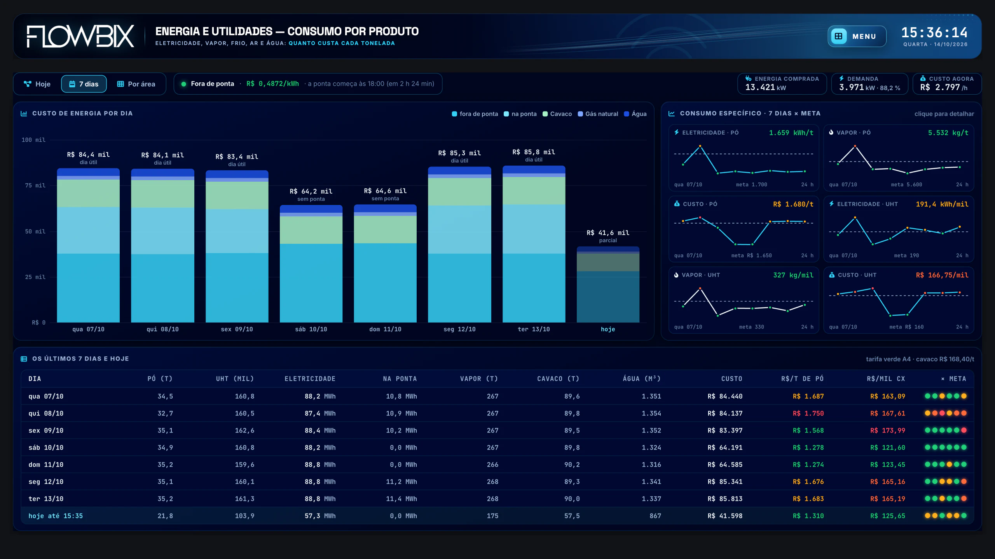Viewport: 995px width, 559px height.
Task: Click the Custo agora money bag icon
Action: point(923,78)
